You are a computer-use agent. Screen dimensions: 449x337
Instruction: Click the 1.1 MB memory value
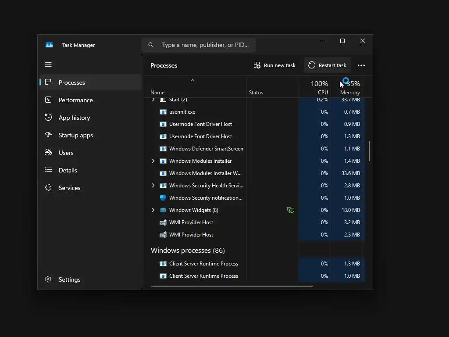click(x=352, y=149)
